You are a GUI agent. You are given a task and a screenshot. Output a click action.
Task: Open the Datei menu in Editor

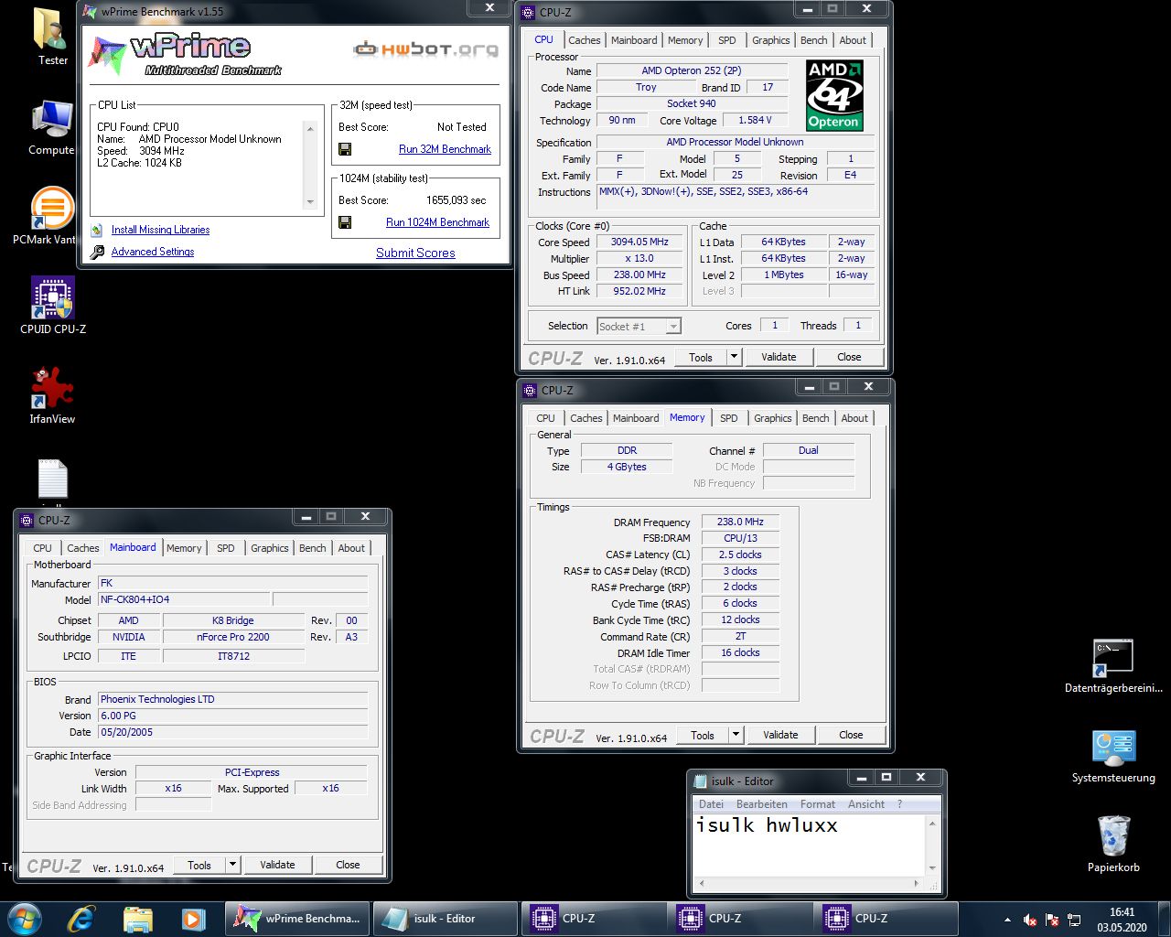(711, 804)
